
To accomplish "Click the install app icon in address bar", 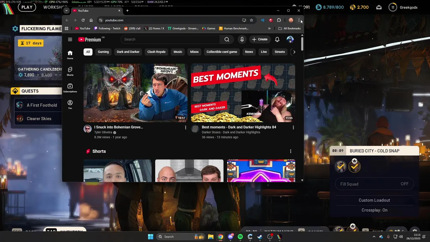I will [244, 20].
